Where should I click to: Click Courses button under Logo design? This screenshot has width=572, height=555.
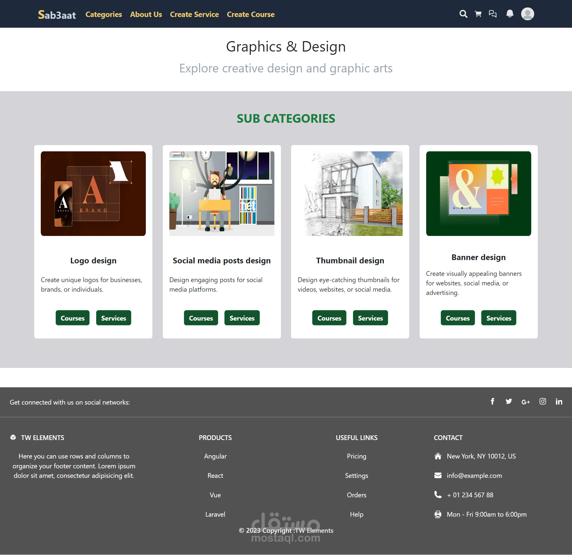[x=72, y=318]
